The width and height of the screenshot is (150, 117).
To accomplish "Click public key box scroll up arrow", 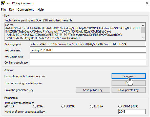I will pos(143,25).
